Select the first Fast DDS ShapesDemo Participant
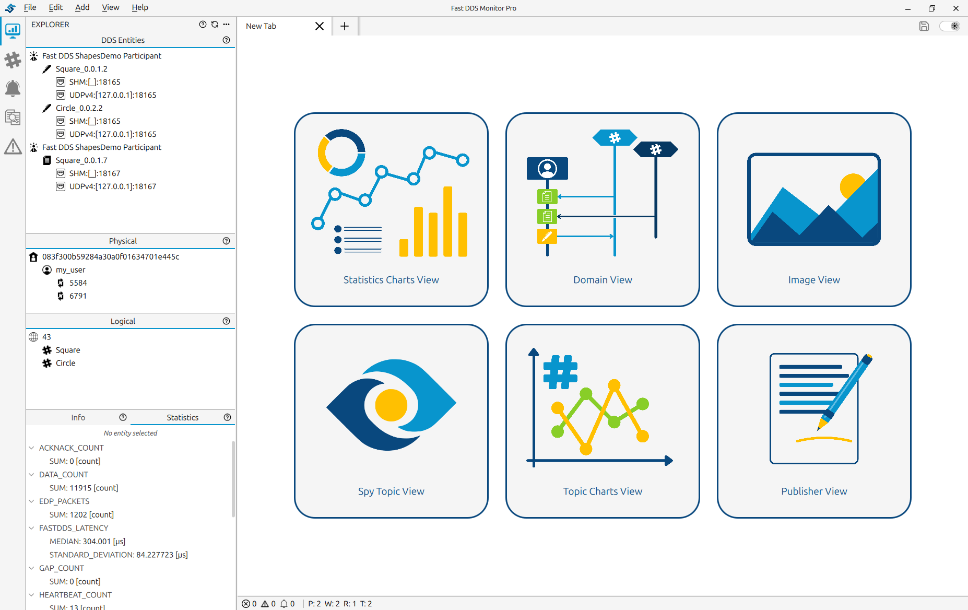968x610 pixels. pyautogui.click(x=102, y=56)
